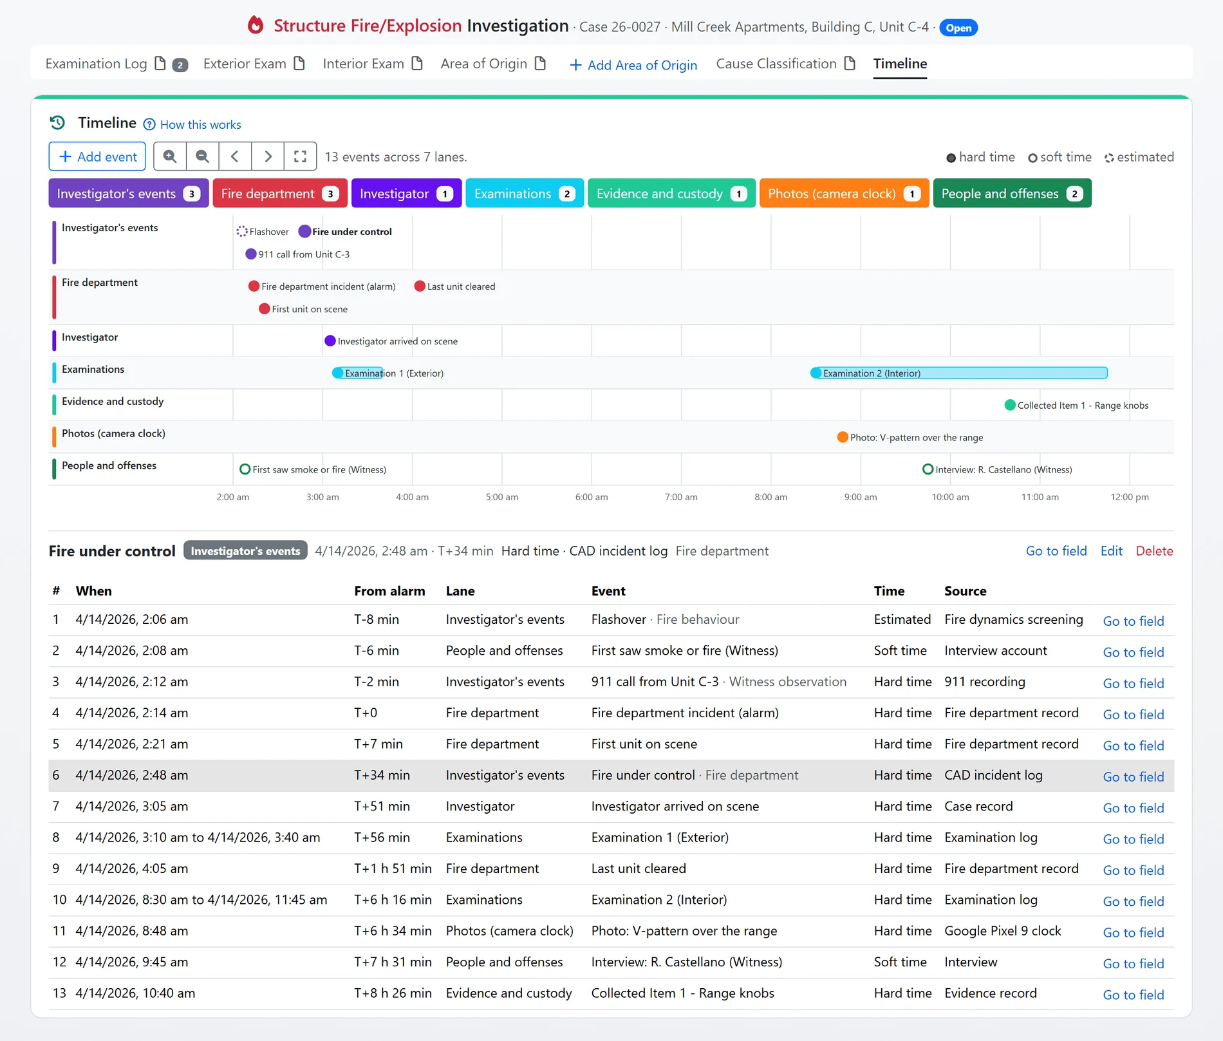Open the Examination Log tab
This screenshot has width=1223, height=1041.
(x=96, y=64)
